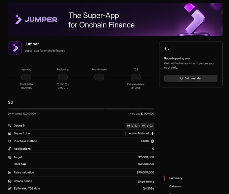Click the Jumper project title
This screenshot has width=229, height=194.
point(32,44)
